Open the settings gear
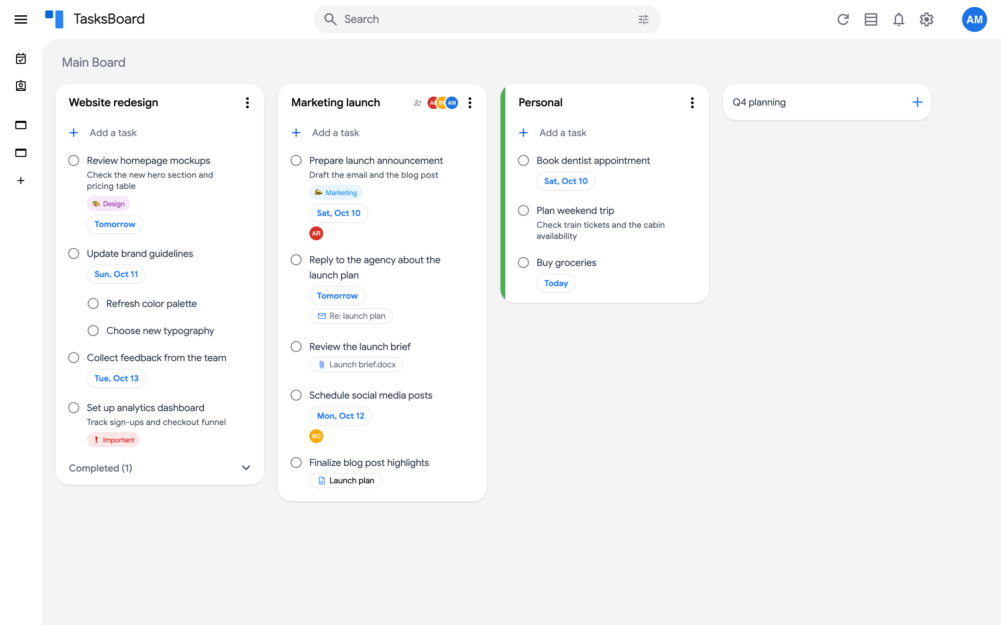Image resolution: width=1001 pixels, height=625 pixels. coord(926,19)
